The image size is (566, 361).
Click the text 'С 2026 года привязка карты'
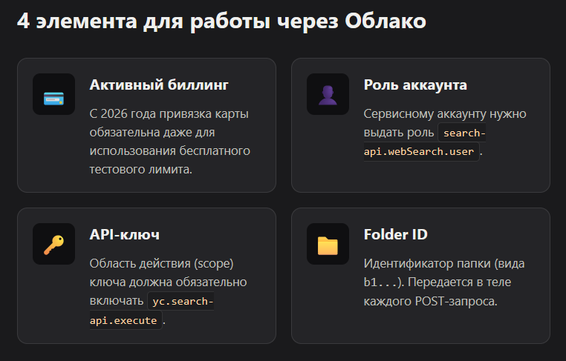pyautogui.click(x=169, y=114)
